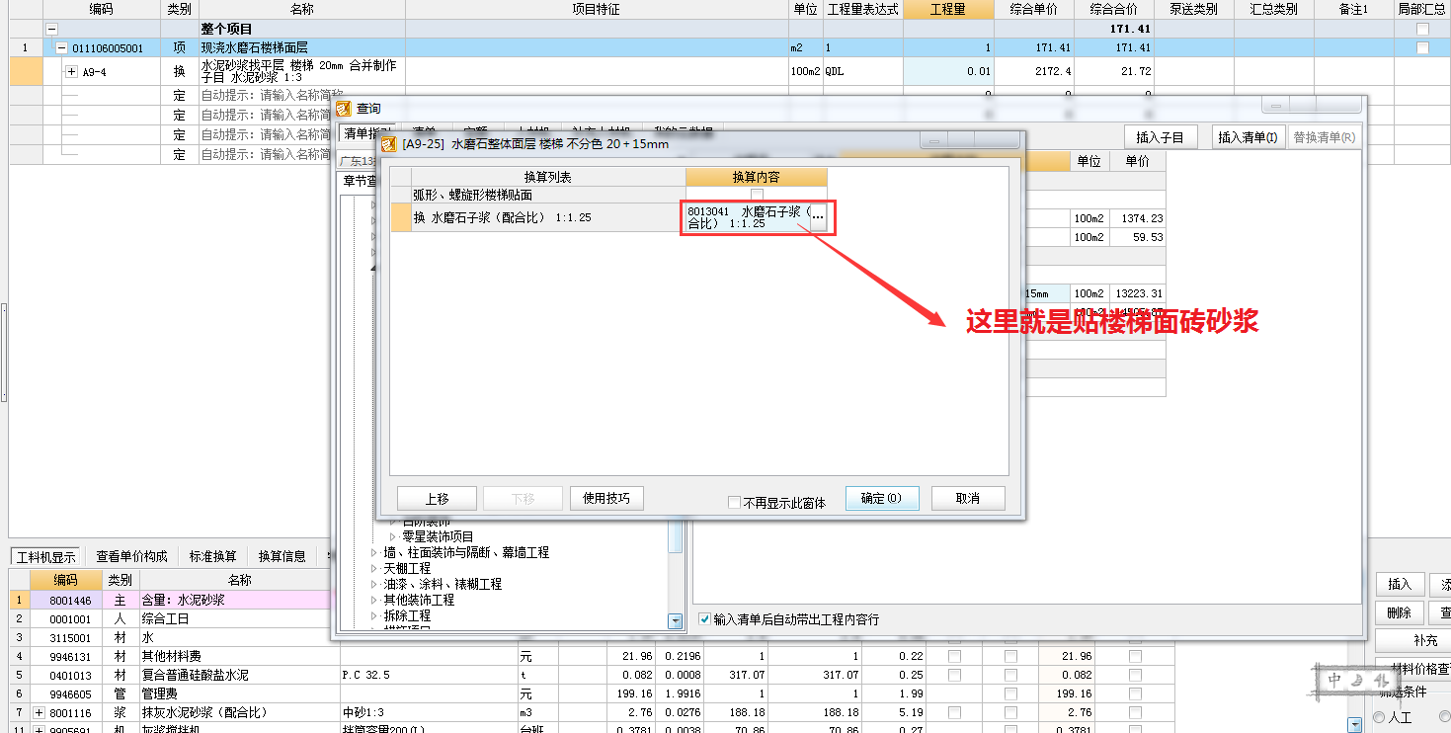Image resolution: width=1451 pixels, height=733 pixels.
Task: Expand material row 8001116 抹灰水泥砂浆
Action: coord(40,712)
